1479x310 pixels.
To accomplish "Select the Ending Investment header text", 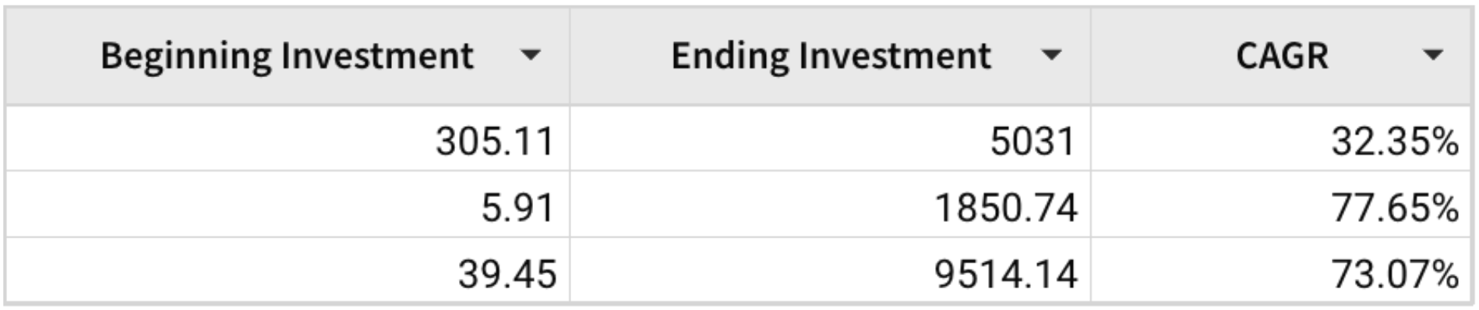I will (831, 56).
